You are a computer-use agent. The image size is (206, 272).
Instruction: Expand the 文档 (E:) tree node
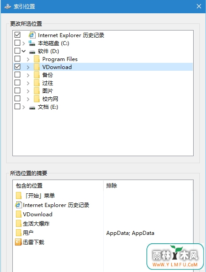tap(24, 107)
